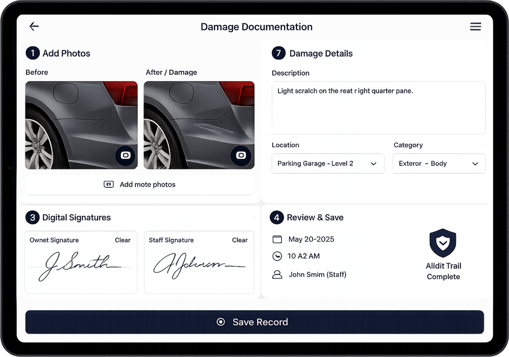
Task: Tap camera icon on Before photo
Action: tap(125, 155)
